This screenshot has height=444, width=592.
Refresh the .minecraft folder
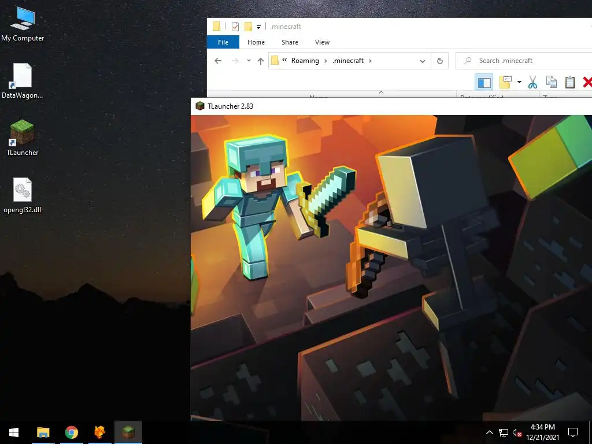440,61
